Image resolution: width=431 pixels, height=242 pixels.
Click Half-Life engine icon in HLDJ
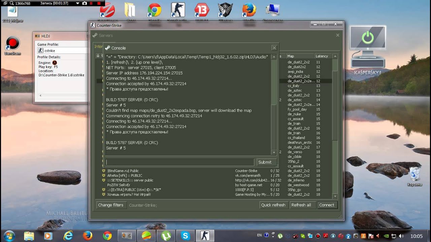coord(55,63)
